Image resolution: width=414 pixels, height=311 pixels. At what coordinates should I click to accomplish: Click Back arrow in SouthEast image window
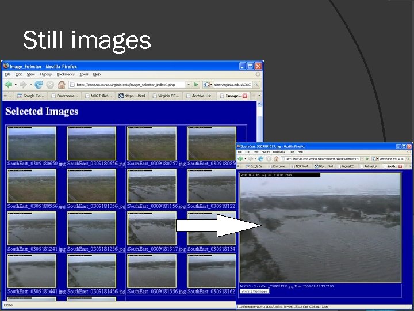(x=240, y=159)
